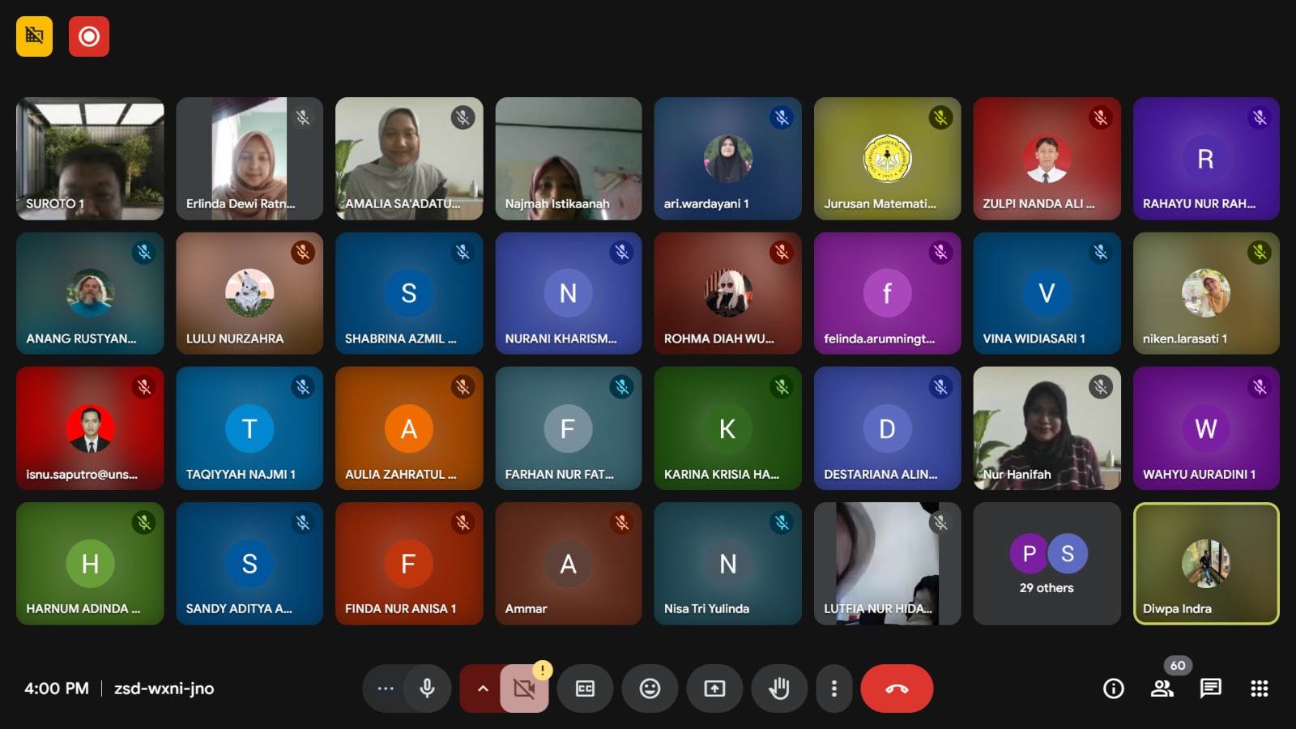Expand video settings chevron arrow
The image size is (1296, 729).
coord(483,688)
